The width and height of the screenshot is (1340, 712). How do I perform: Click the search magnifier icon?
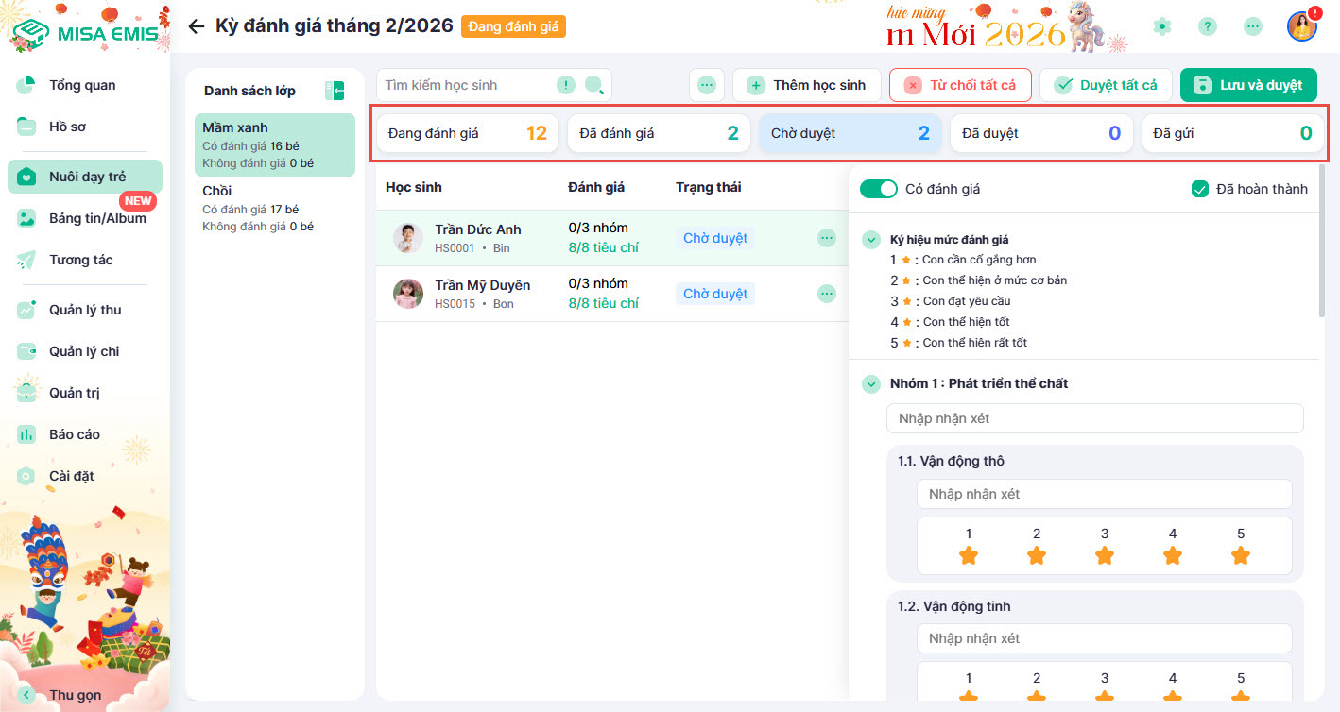click(x=594, y=86)
